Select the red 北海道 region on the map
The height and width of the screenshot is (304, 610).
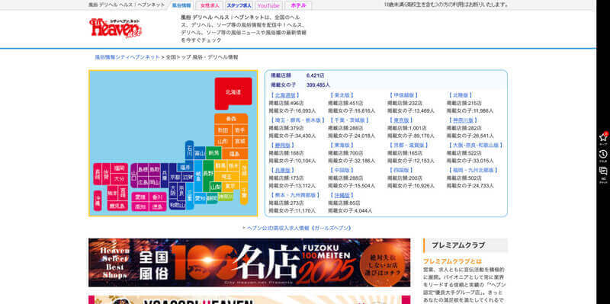coord(233,93)
